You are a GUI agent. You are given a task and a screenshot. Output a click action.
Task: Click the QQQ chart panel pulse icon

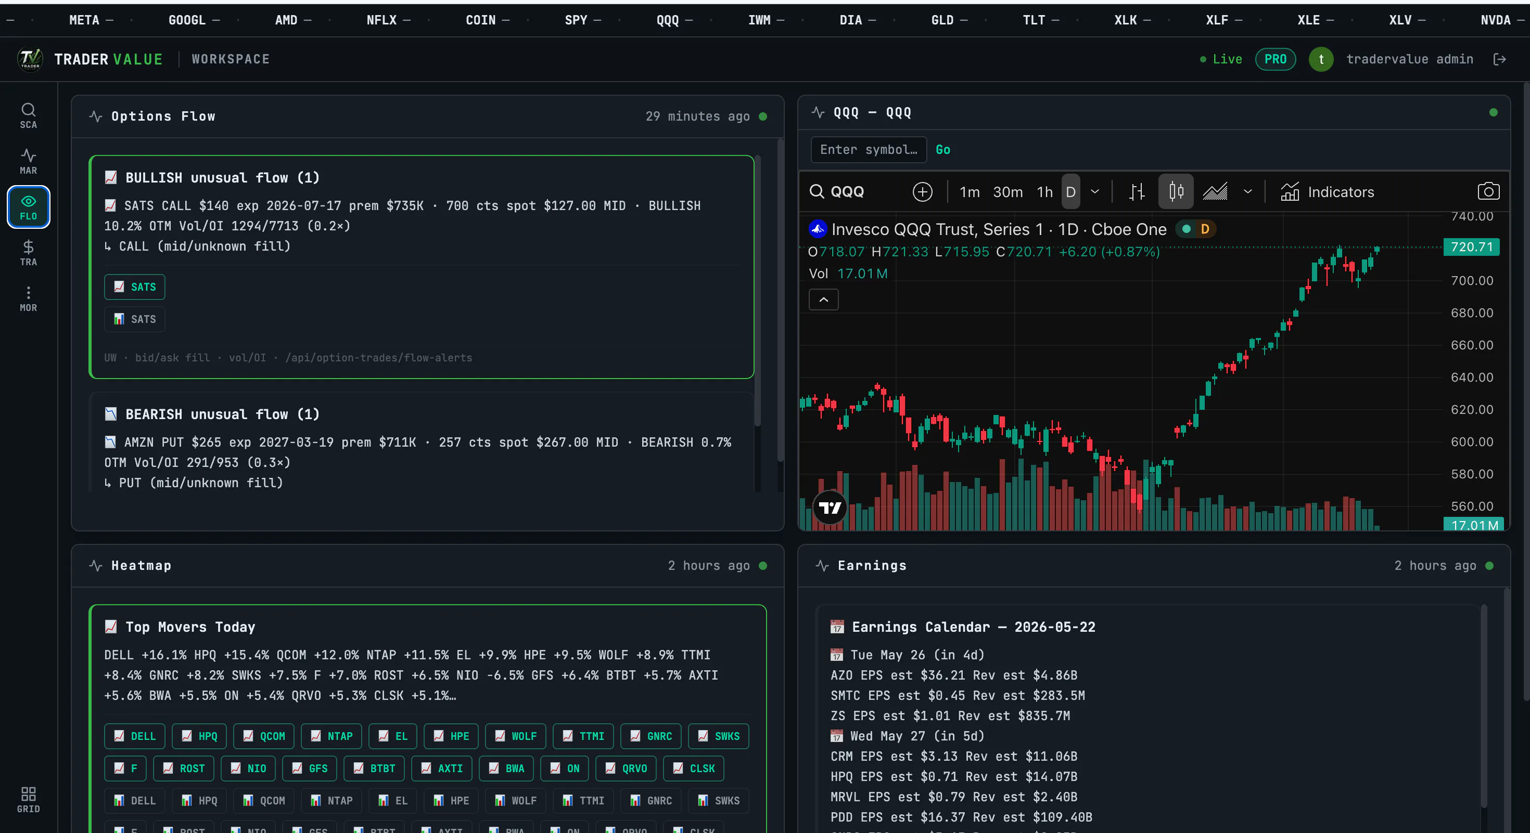818,112
